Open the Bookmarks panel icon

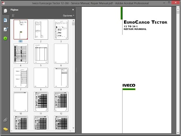click(x=5, y=20)
